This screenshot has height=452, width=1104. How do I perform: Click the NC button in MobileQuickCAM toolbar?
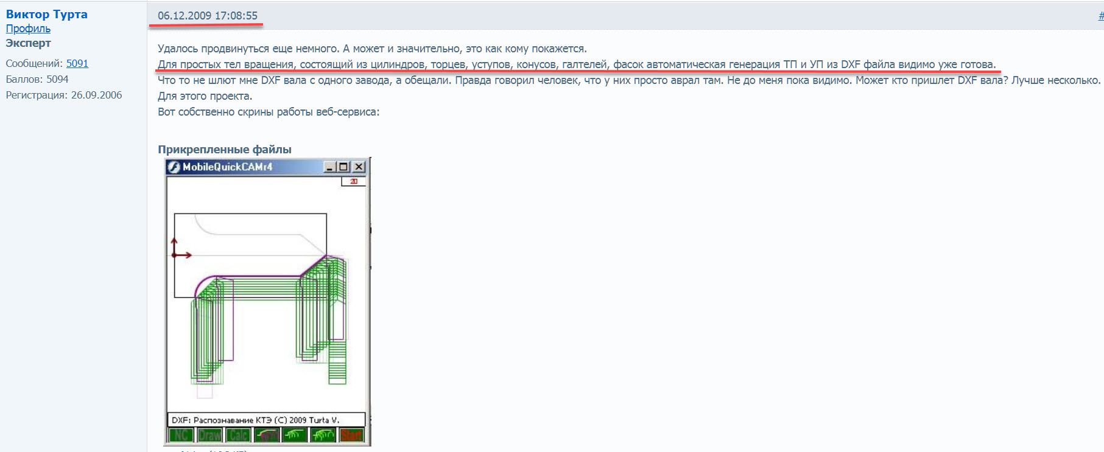pyautogui.click(x=181, y=436)
